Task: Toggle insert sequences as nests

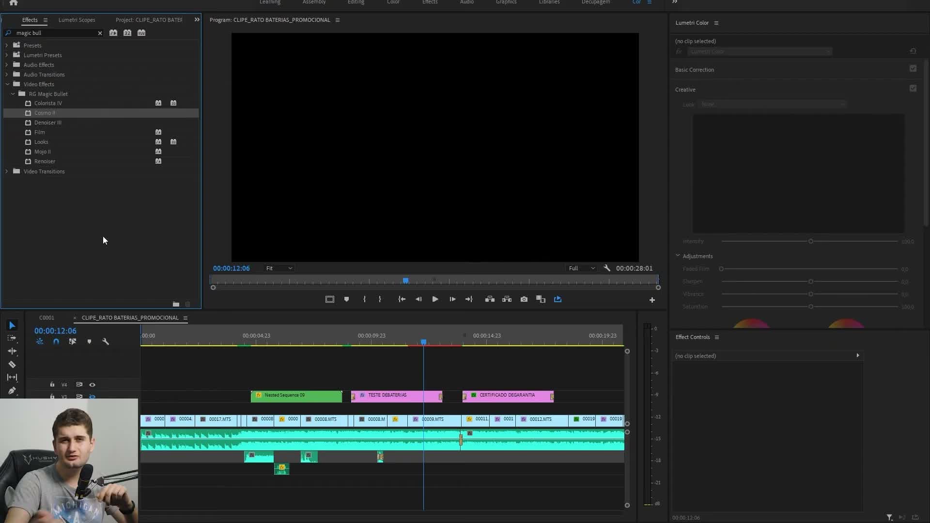Action: coord(40,341)
